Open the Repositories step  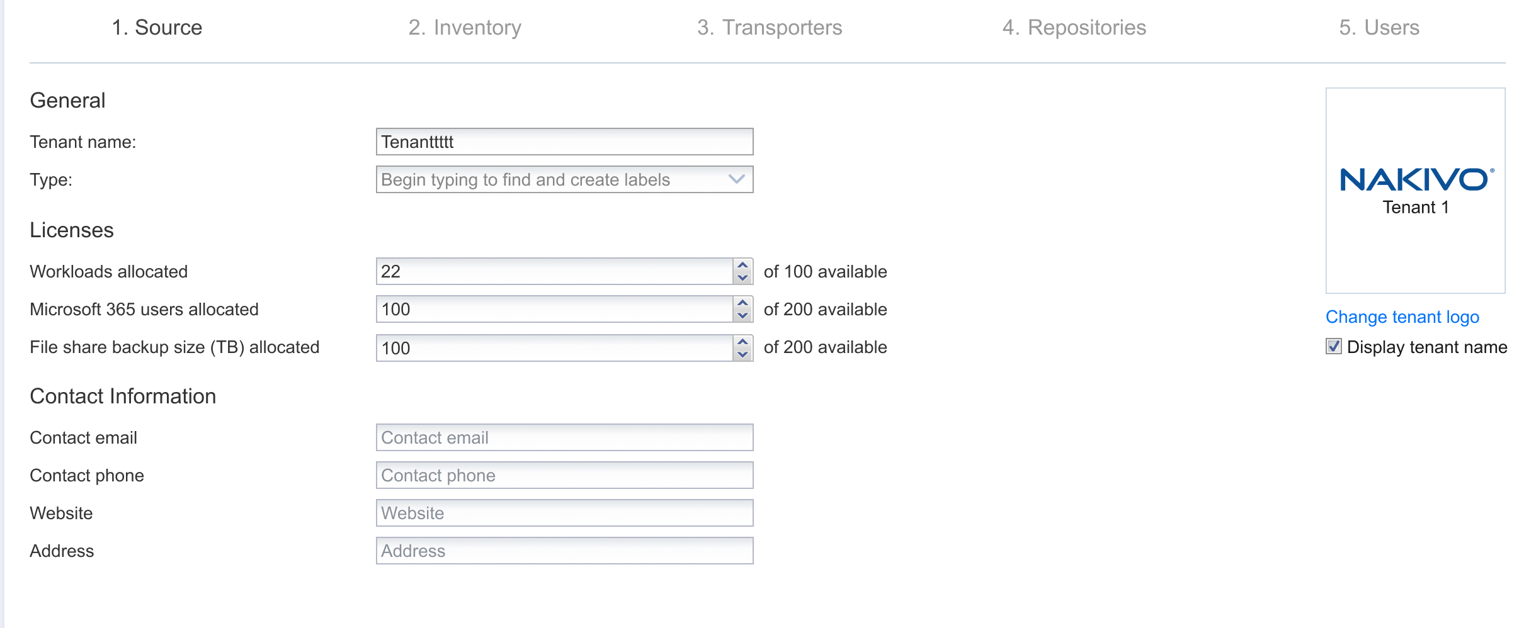coord(1074,28)
